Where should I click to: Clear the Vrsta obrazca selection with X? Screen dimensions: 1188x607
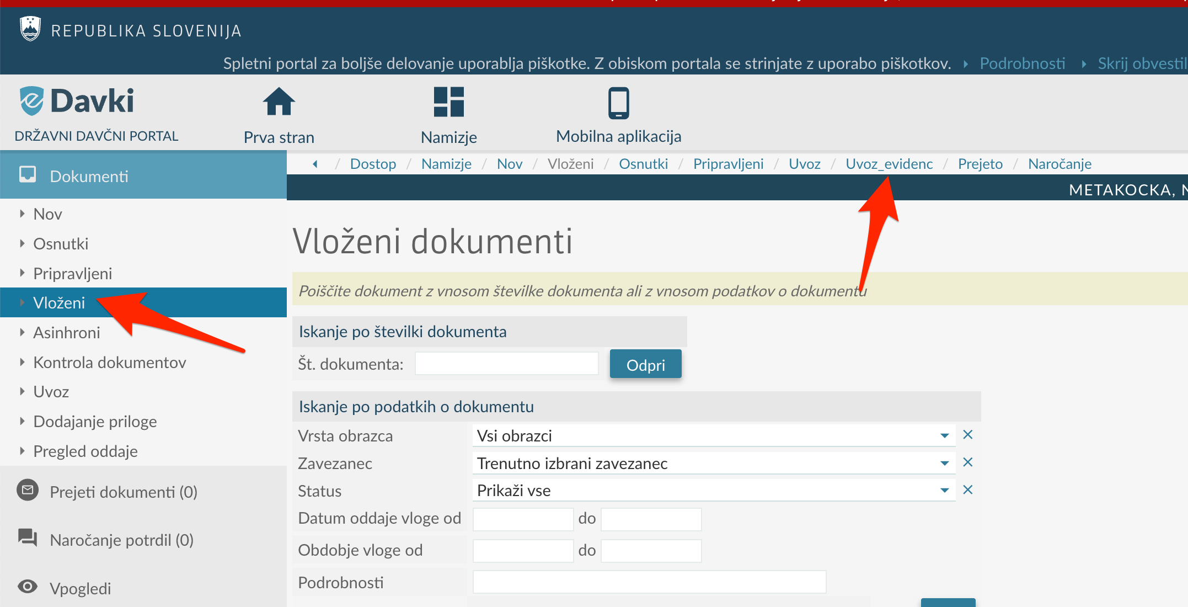[967, 435]
